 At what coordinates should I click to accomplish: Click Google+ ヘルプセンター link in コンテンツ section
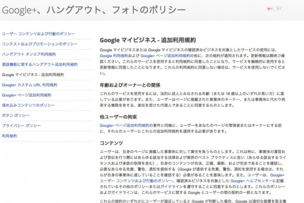tap(251, 181)
